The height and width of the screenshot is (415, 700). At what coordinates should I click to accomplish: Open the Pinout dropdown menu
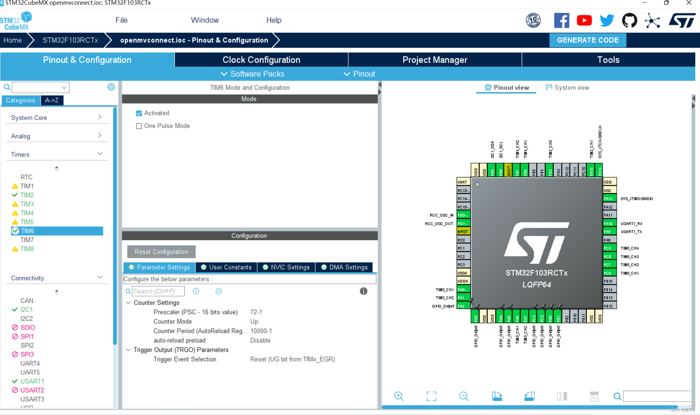[359, 74]
